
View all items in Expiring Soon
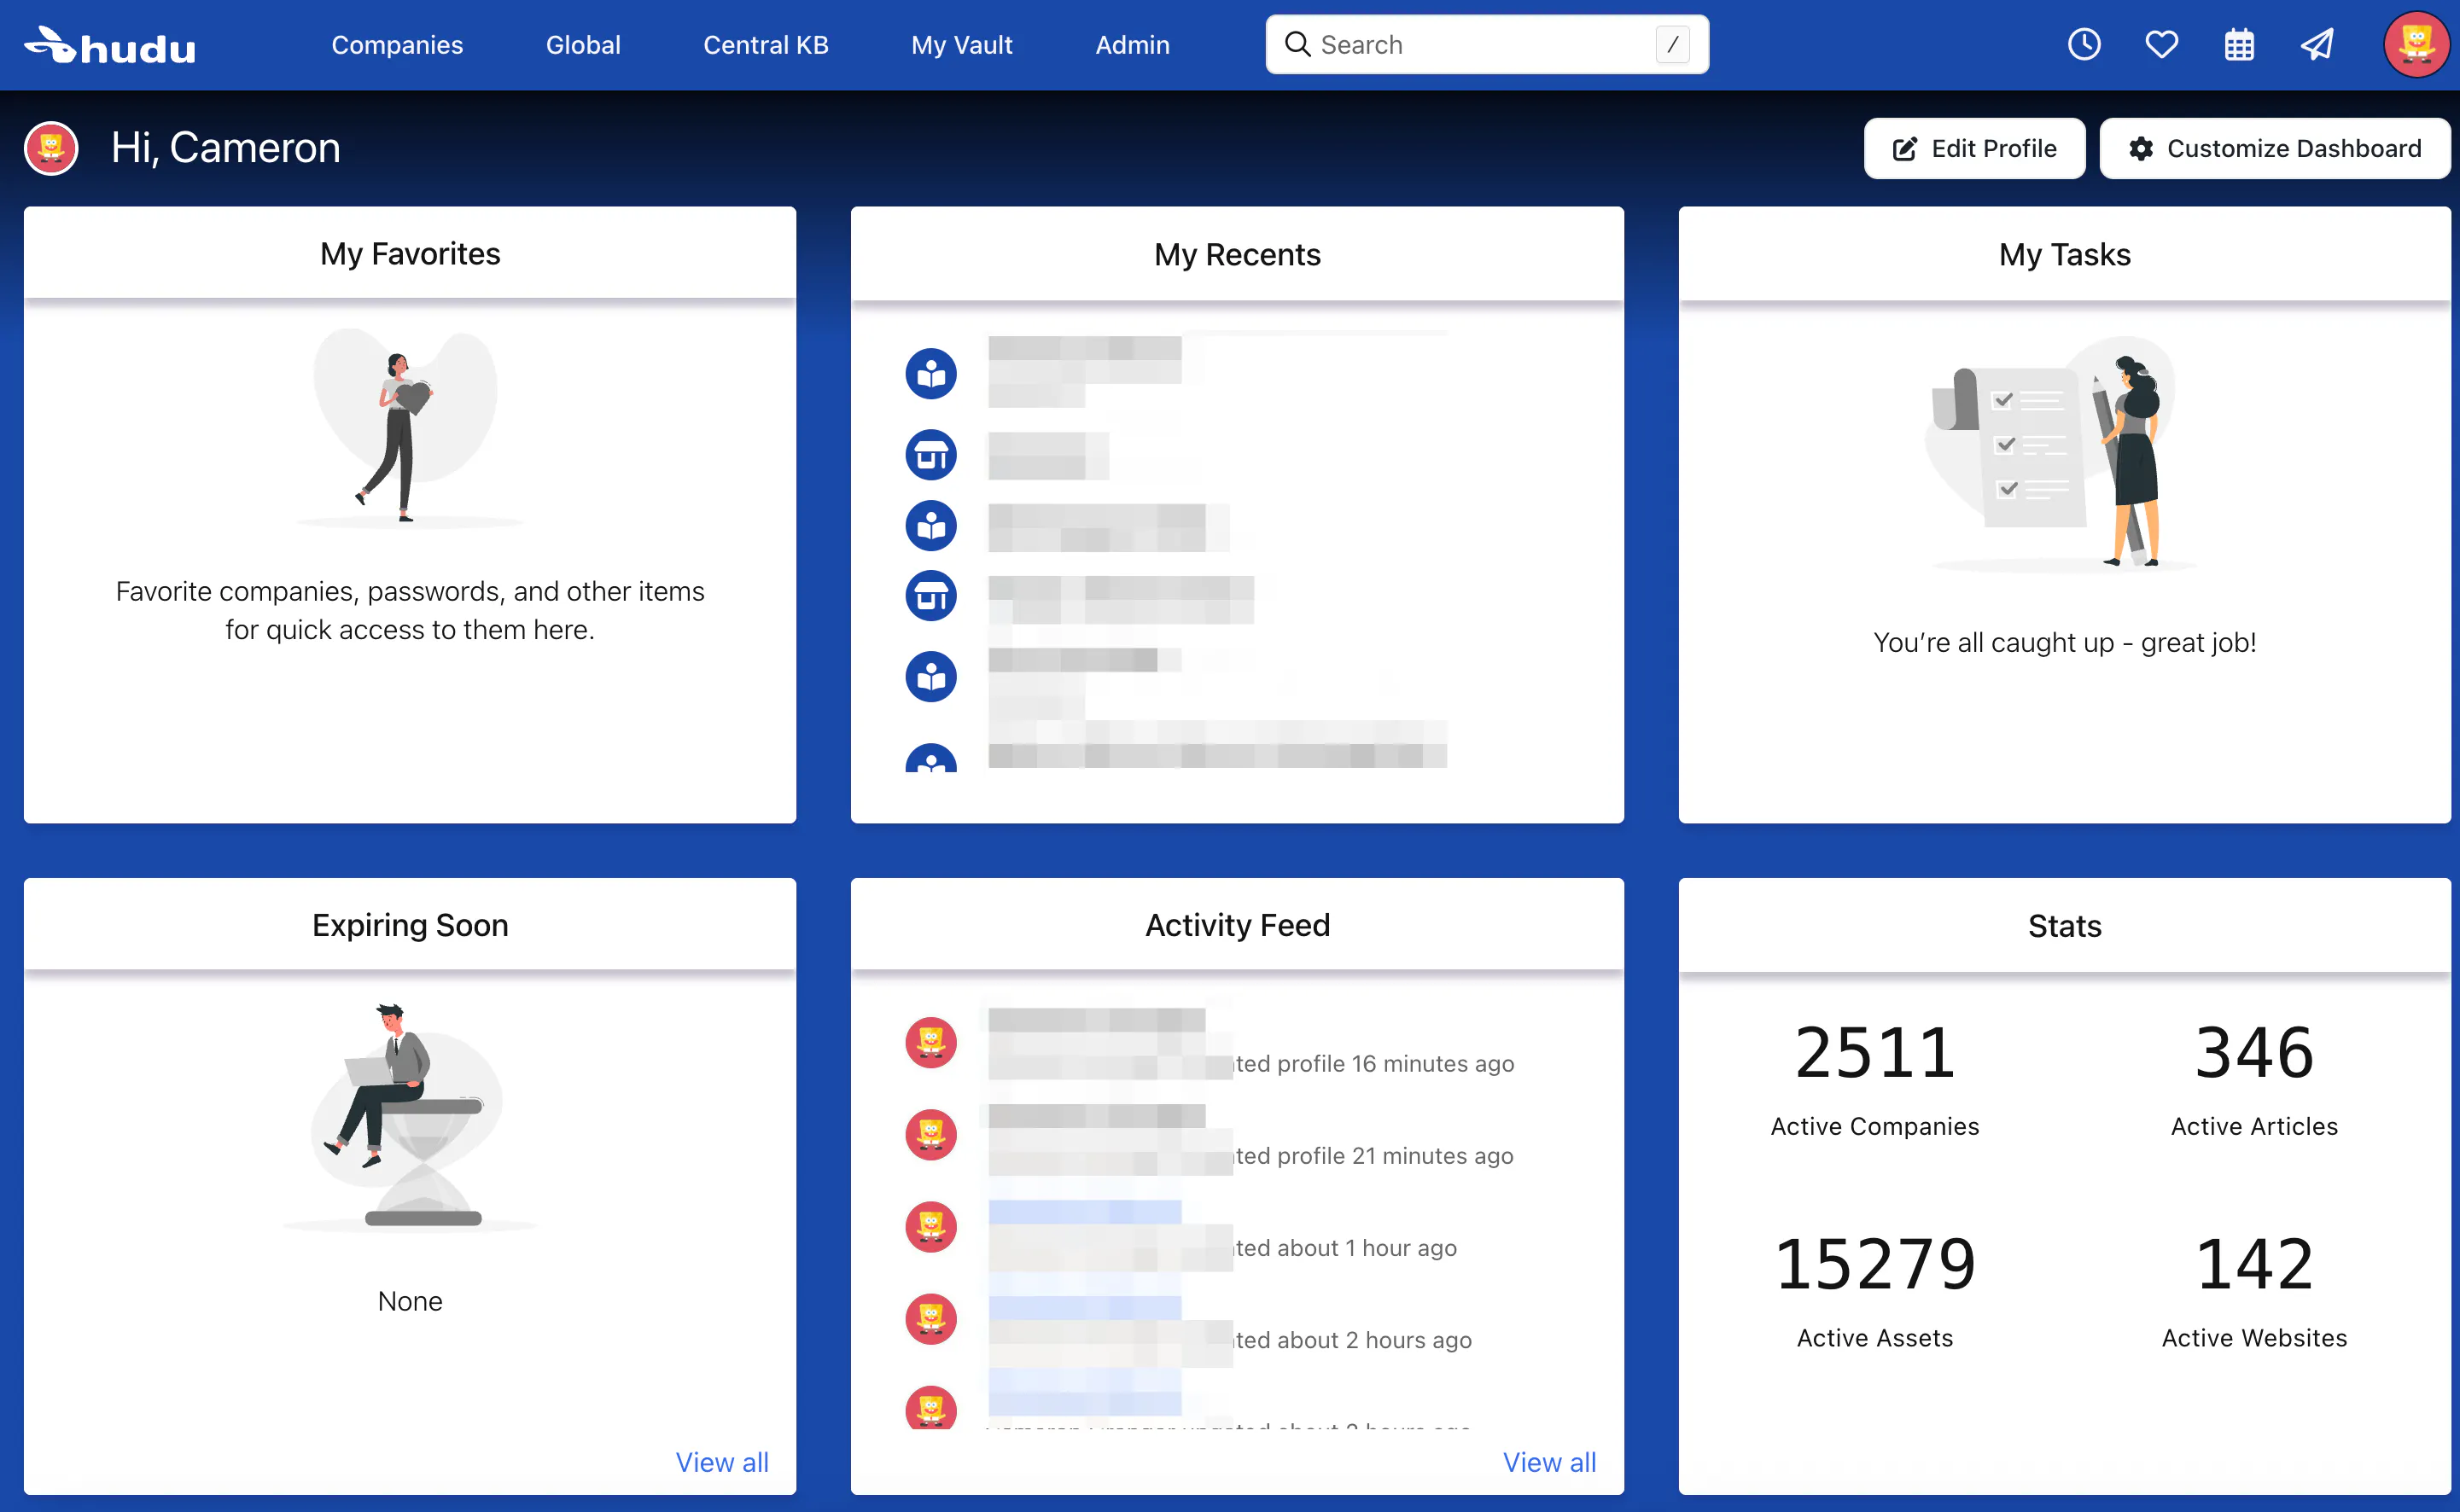click(721, 1461)
